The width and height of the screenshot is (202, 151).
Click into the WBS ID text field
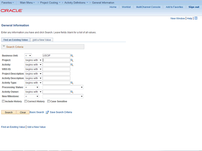[x=56, y=69]
